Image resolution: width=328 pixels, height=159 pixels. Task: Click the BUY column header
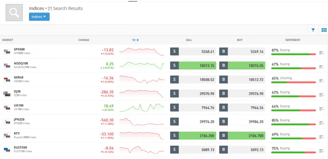[240, 40]
